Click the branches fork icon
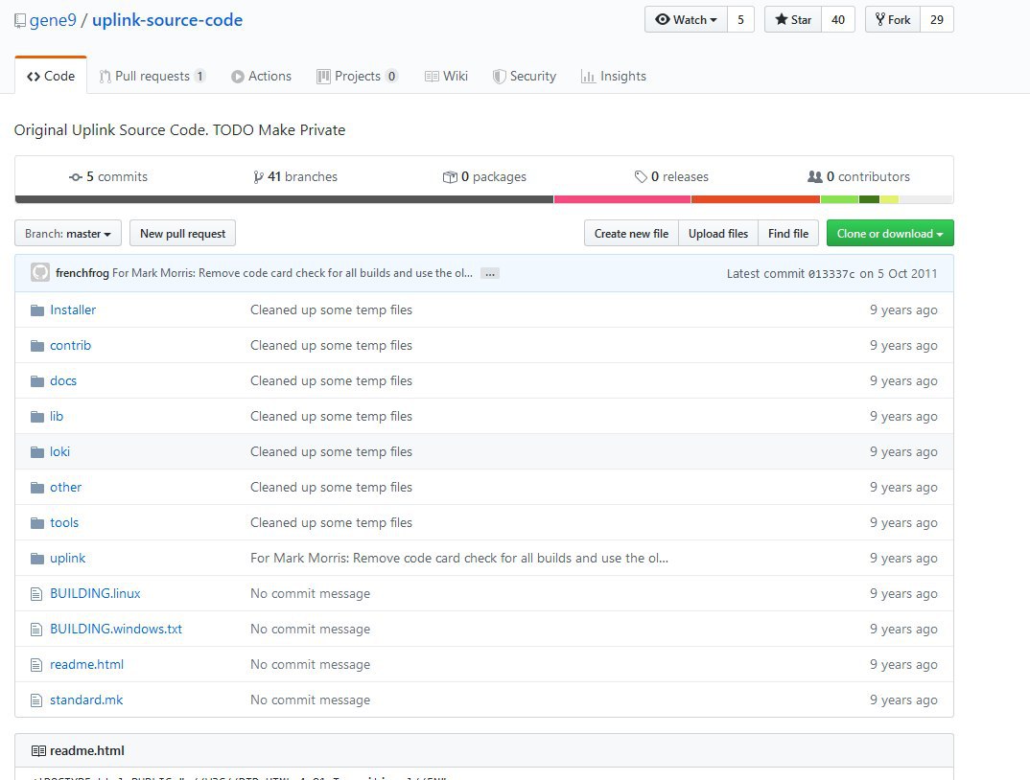The width and height of the screenshot is (1030, 780). [258, 177]
